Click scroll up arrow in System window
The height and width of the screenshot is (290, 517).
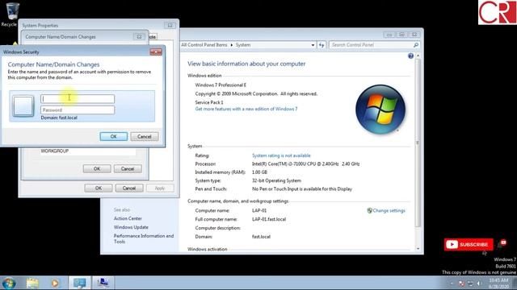coord(418,56)
